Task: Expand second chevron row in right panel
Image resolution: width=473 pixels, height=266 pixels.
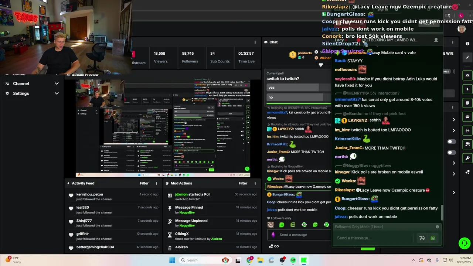Action: tap(454, 130)
